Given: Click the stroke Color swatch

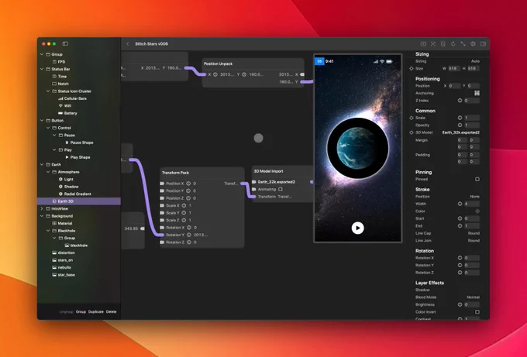Looking at the screenshot, I should 477,211.
